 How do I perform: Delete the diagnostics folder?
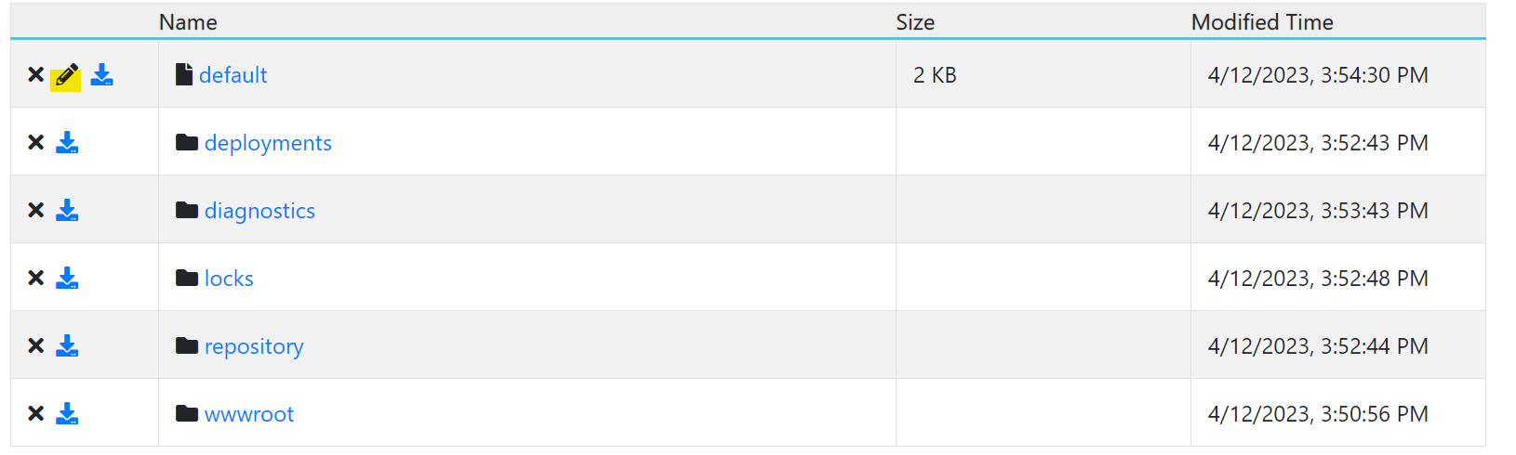click(x=36, y=211)
